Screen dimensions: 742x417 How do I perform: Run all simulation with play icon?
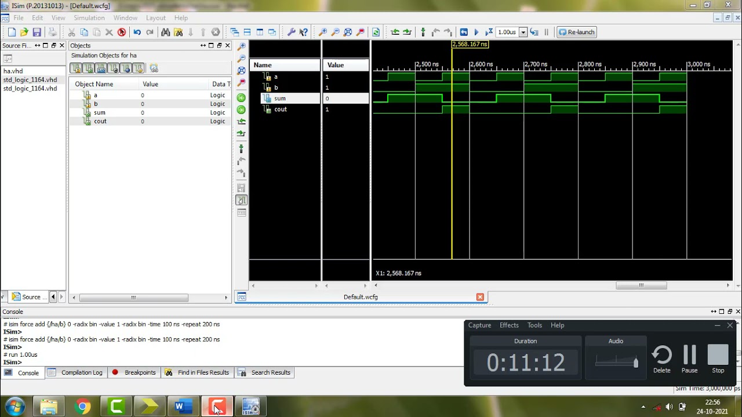coord(477,32)
